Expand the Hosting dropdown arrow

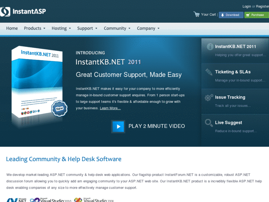point(70,29)
